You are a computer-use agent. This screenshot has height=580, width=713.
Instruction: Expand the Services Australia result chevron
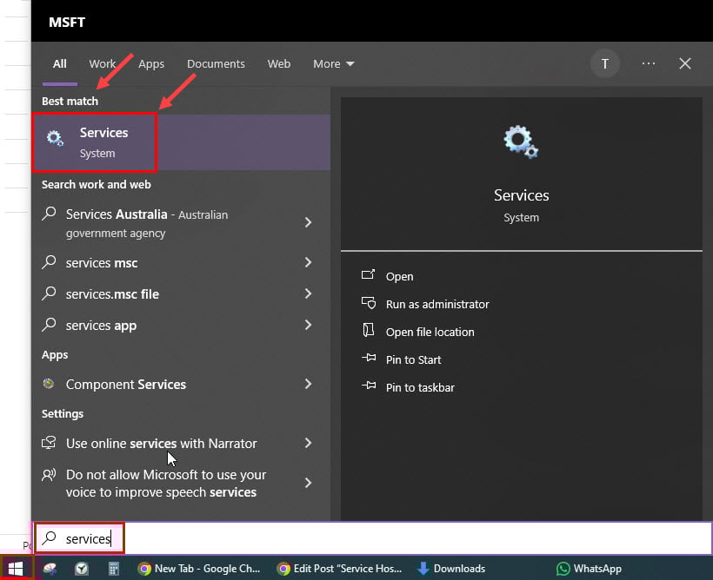309,222
